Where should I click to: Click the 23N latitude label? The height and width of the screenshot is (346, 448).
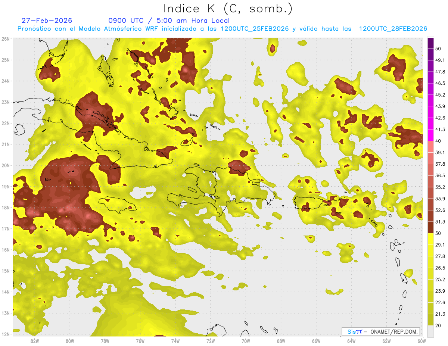point(6,102)
